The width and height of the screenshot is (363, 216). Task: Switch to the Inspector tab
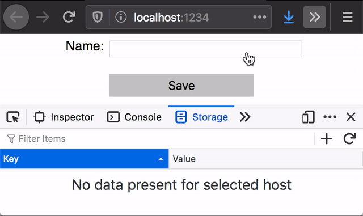tap(64, 117)
